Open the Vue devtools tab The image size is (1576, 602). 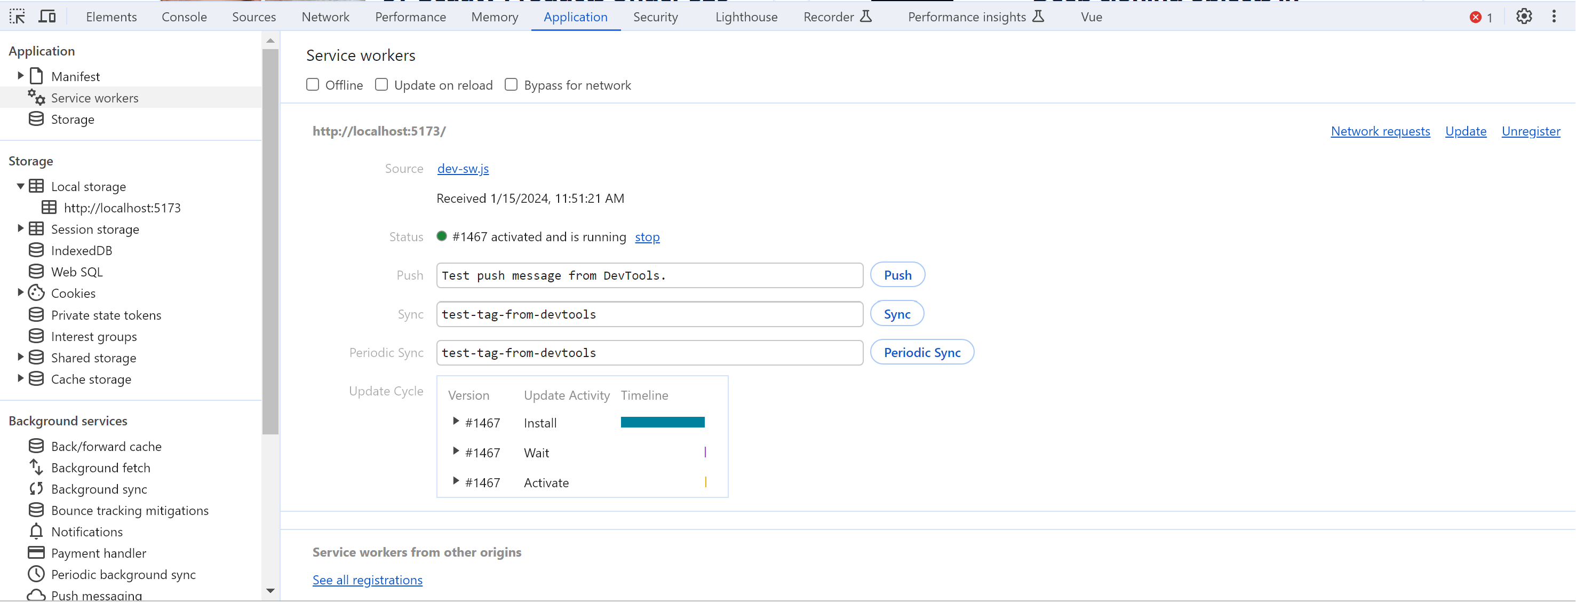[1092, 17]
